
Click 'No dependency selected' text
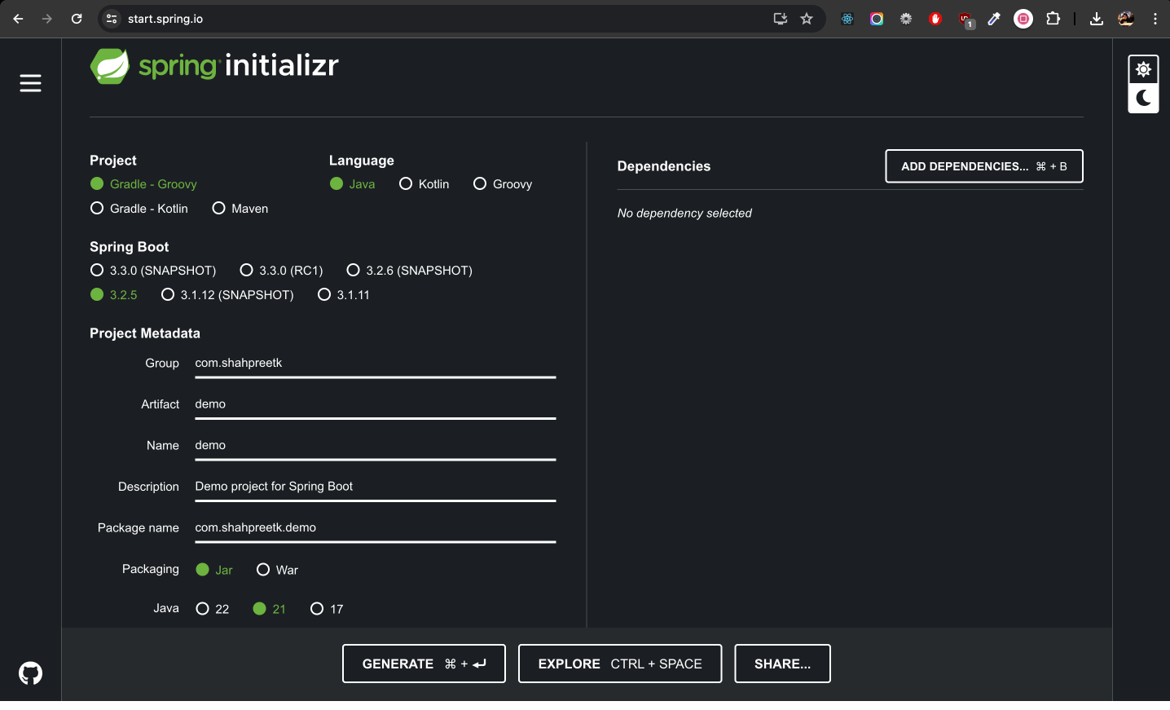pyautogui.click(x=684, y=213)
